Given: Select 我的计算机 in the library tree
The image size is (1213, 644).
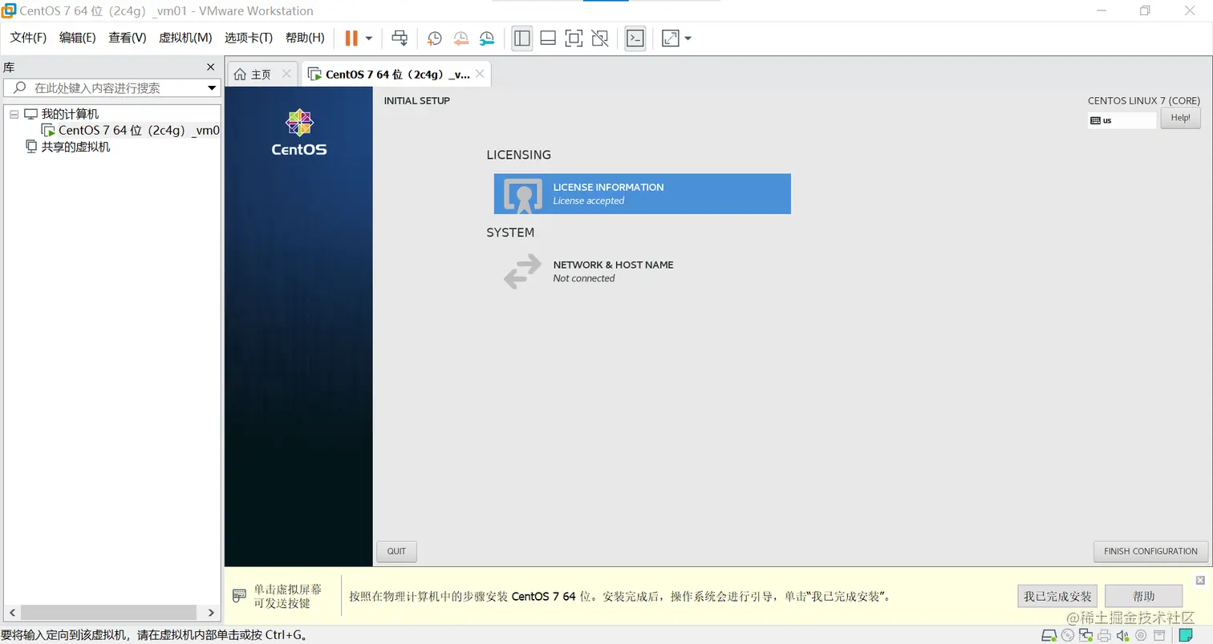Looking at the screenshot, I should (x=70, y=114).
